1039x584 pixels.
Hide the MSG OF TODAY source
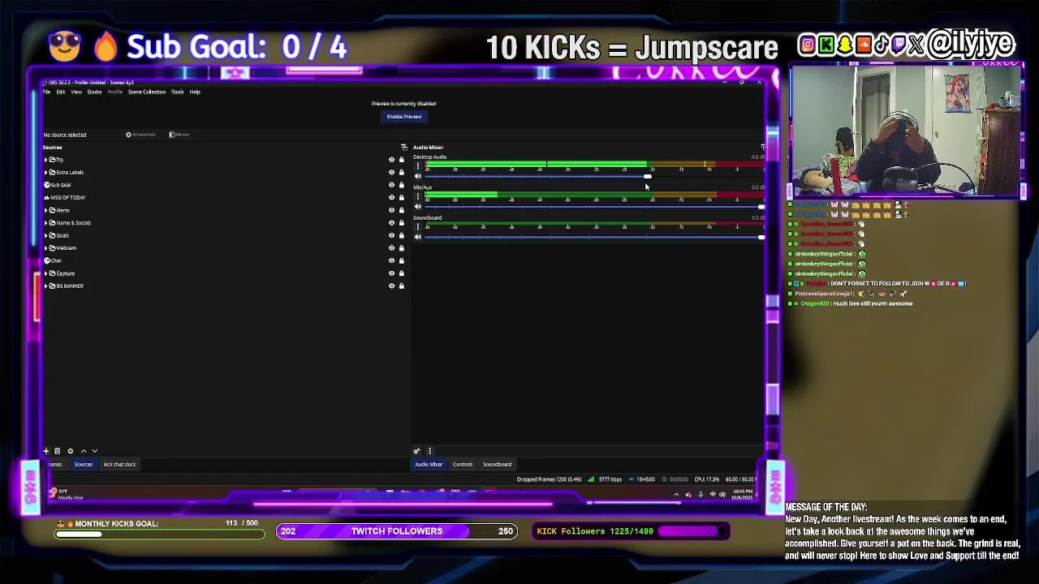(391, 197)
